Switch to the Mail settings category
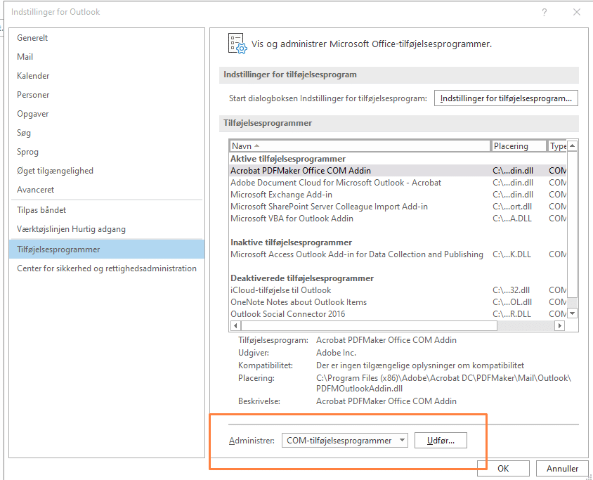Image resolution: width=593 pixels, height=480 pixels. pyautogui.click(x=25, y=57)
